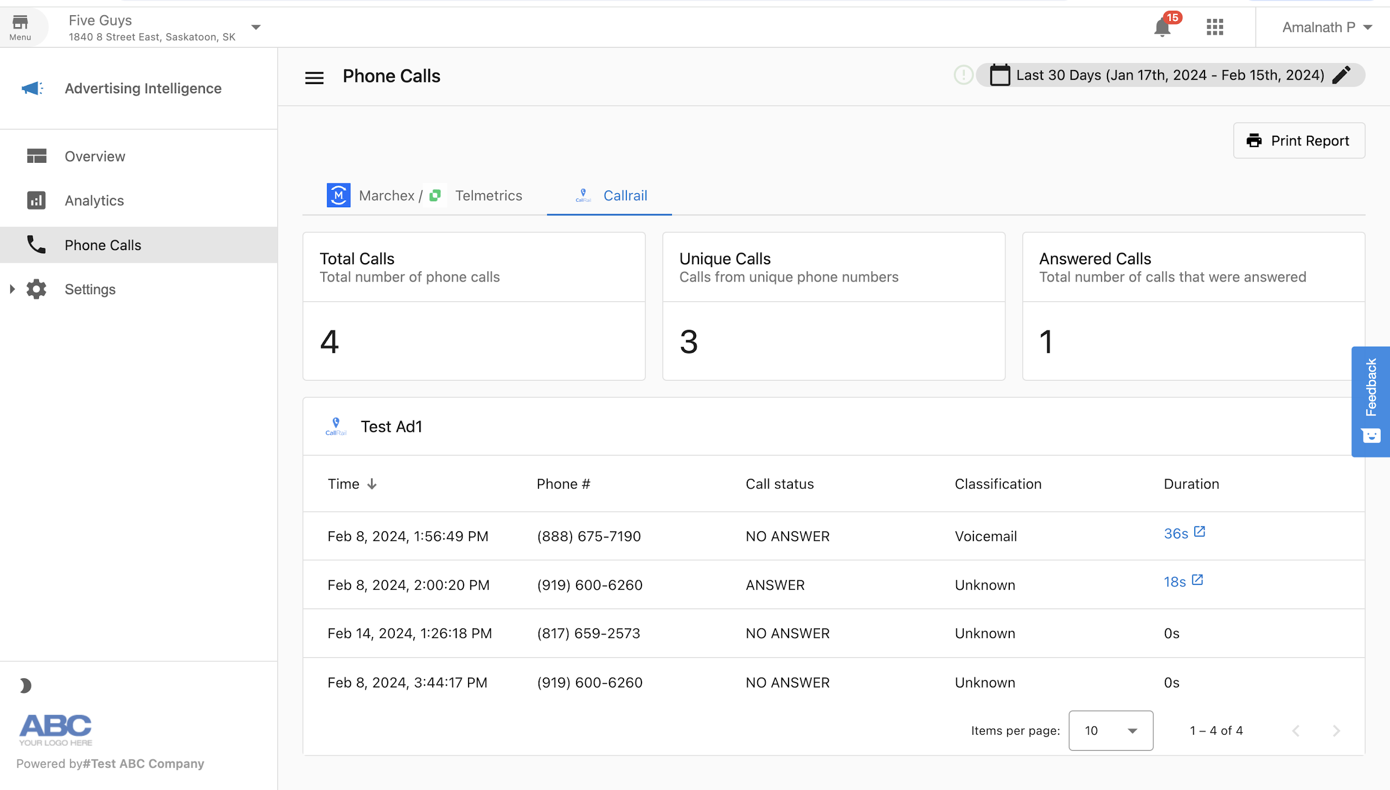1390x790 pixels.
Task: Open the apps grid launcher
Action: pos(1215,27)
